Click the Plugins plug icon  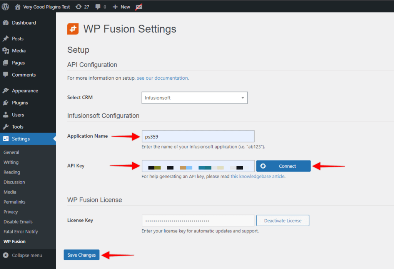pyautogui.click(x=5, y=102)
